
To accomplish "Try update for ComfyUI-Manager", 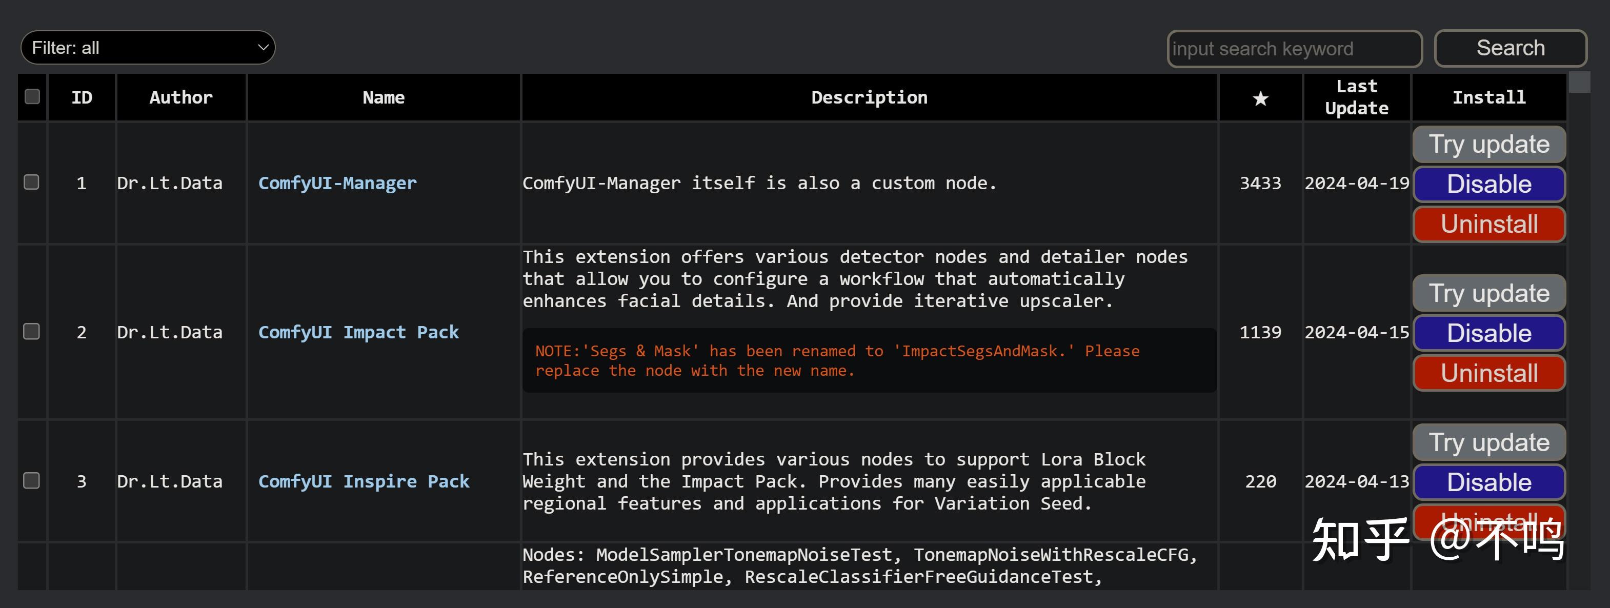I will (x=1488, y=145).
